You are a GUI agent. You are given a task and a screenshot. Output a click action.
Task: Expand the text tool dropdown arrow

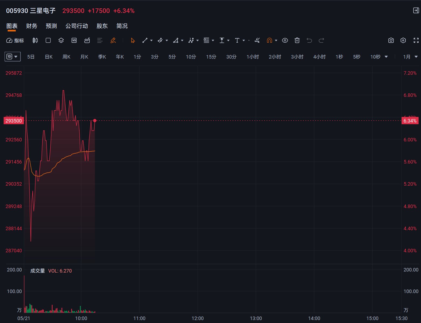click(x=244, y=40)
